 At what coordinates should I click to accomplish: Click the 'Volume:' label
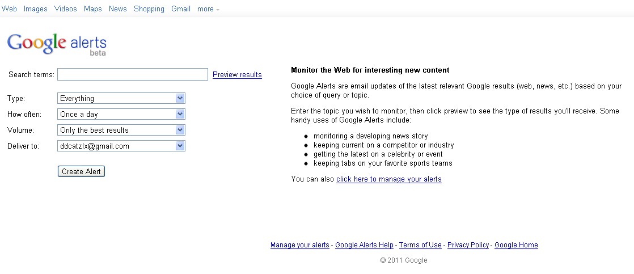click(20, 130)
